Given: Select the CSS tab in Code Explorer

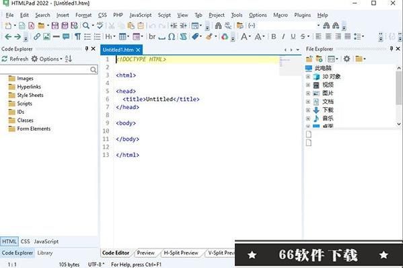Looking at the screenshot, I should [25, 242].
